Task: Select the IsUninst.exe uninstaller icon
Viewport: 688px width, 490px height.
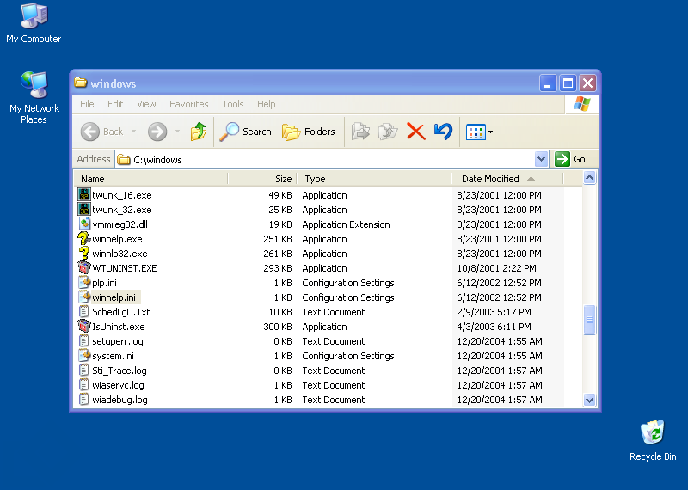Action: point(83,327)
